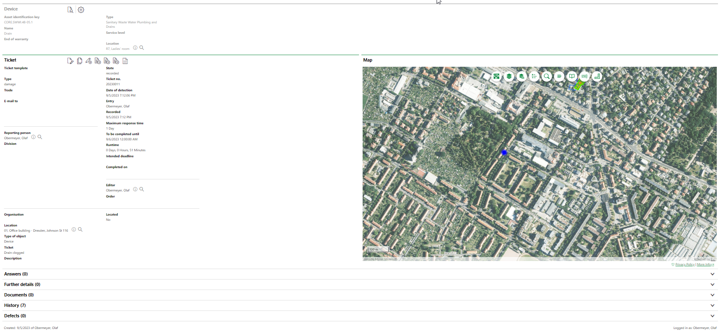Expand the Further details (0) section
720x331 pixels.
pos(22,284)
